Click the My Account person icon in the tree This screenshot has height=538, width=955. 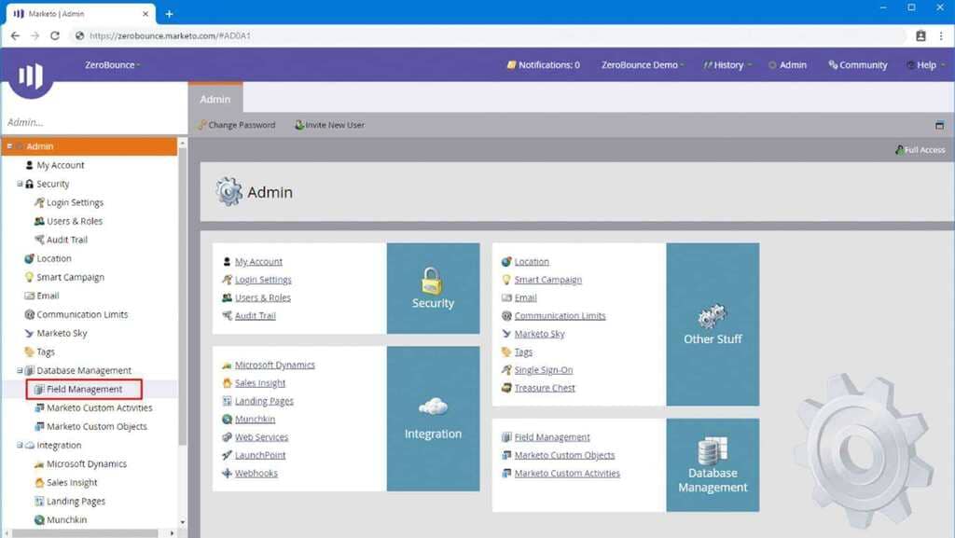click(29, 165)
